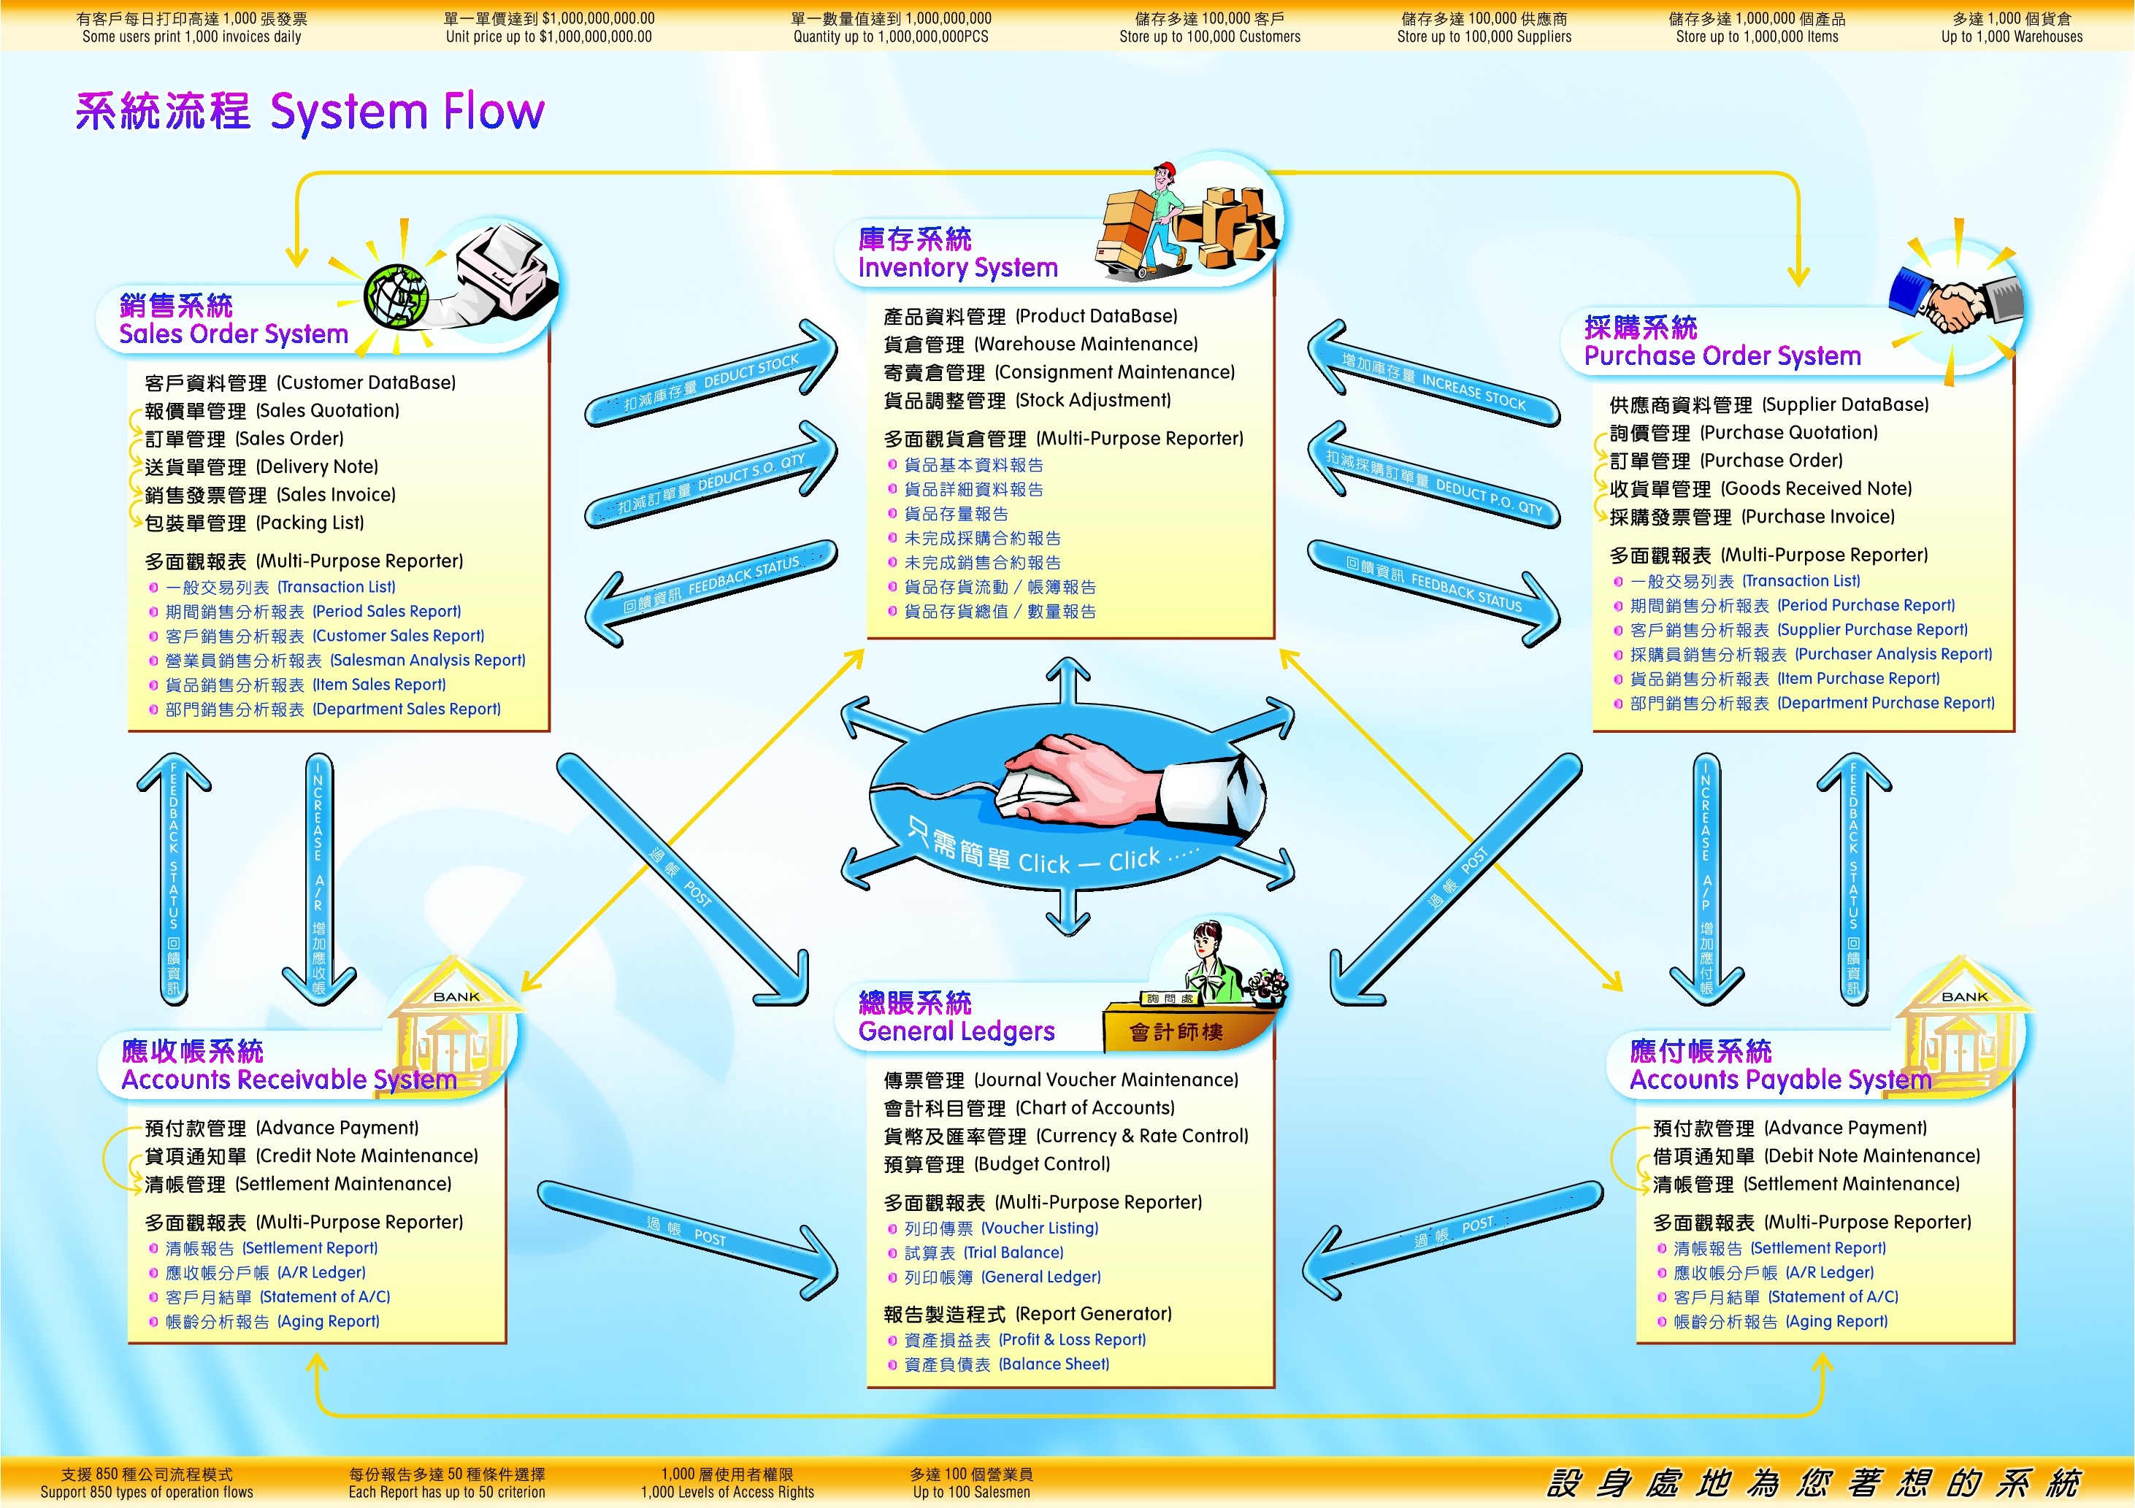Click Aging Report under Accounts Receivable
Viewport: 2135px width, 1508px height.
click(272, 1321)
